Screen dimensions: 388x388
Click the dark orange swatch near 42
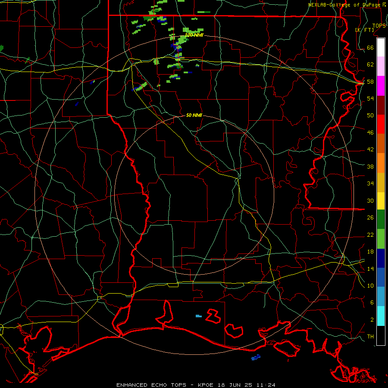(x=381, y=144)
